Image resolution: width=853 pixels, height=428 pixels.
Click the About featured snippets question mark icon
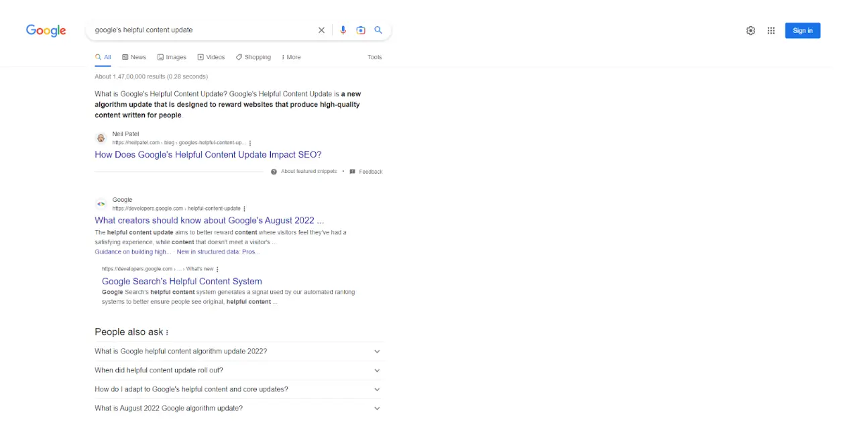(274, 171)
